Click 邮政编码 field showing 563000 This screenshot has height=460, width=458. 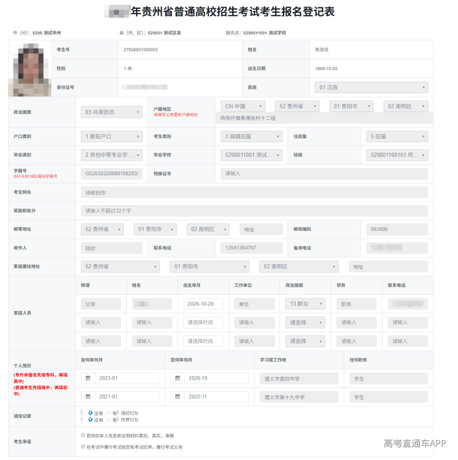pyautogui.click(x=397, y=229)
